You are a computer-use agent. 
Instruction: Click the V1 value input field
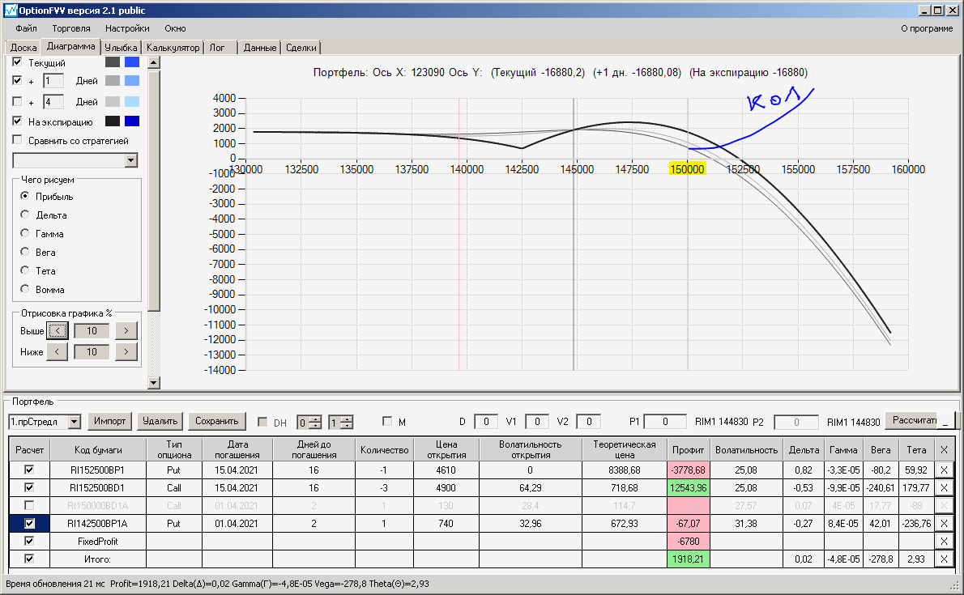click(x=537, y=422)
